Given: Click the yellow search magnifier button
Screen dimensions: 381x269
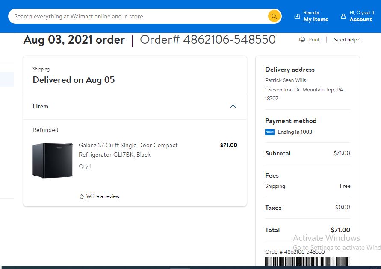Looking at the screenshot, I should [x=274, y=16].
